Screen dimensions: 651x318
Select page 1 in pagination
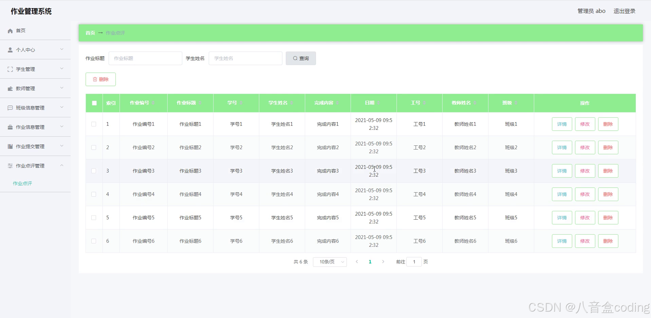pyautogui.click(x=370, y=262)
